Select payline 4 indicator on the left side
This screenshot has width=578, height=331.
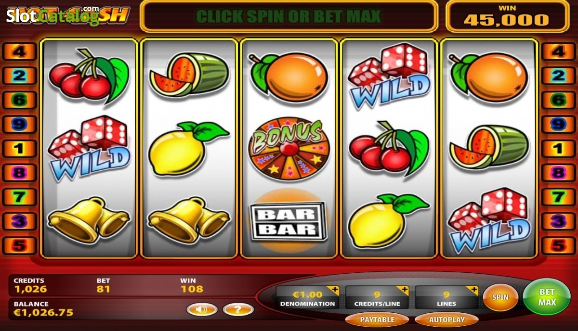[x=19, y=51]
